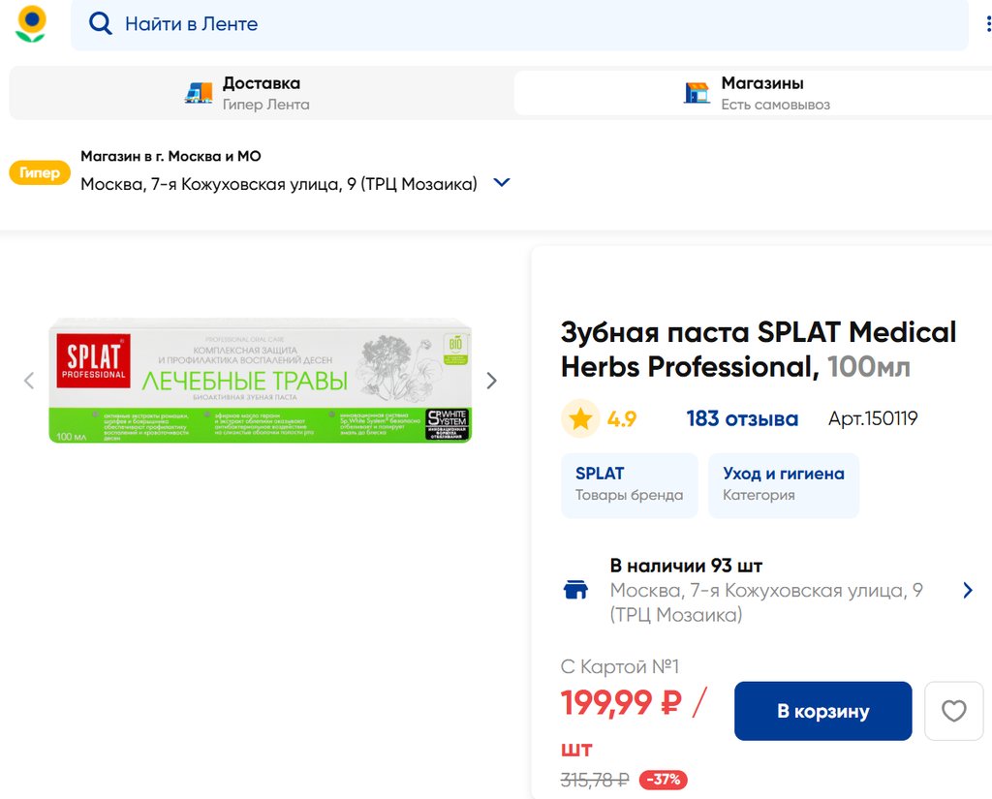This screenshot has height=799, width=992.
Task: Open the three-dot menu at top right
Action: [x=987, y=24]
